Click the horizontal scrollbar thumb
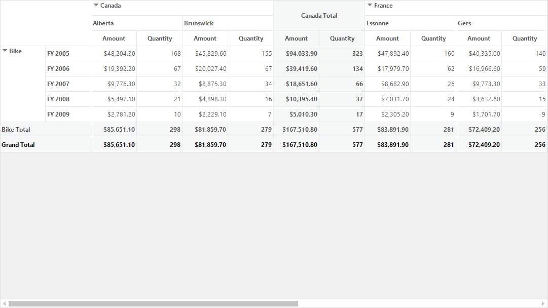The width and height of the screenshot is (548, 308). (x=153, y=304)
